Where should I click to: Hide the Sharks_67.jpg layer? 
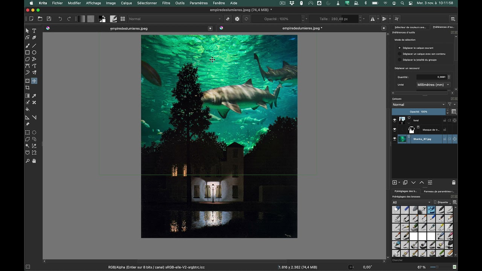tap(395, 139)
